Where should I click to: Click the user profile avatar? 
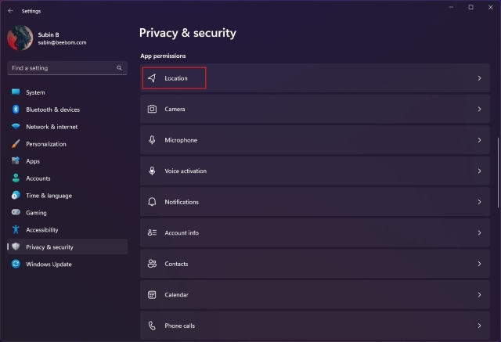coord(20,38)
